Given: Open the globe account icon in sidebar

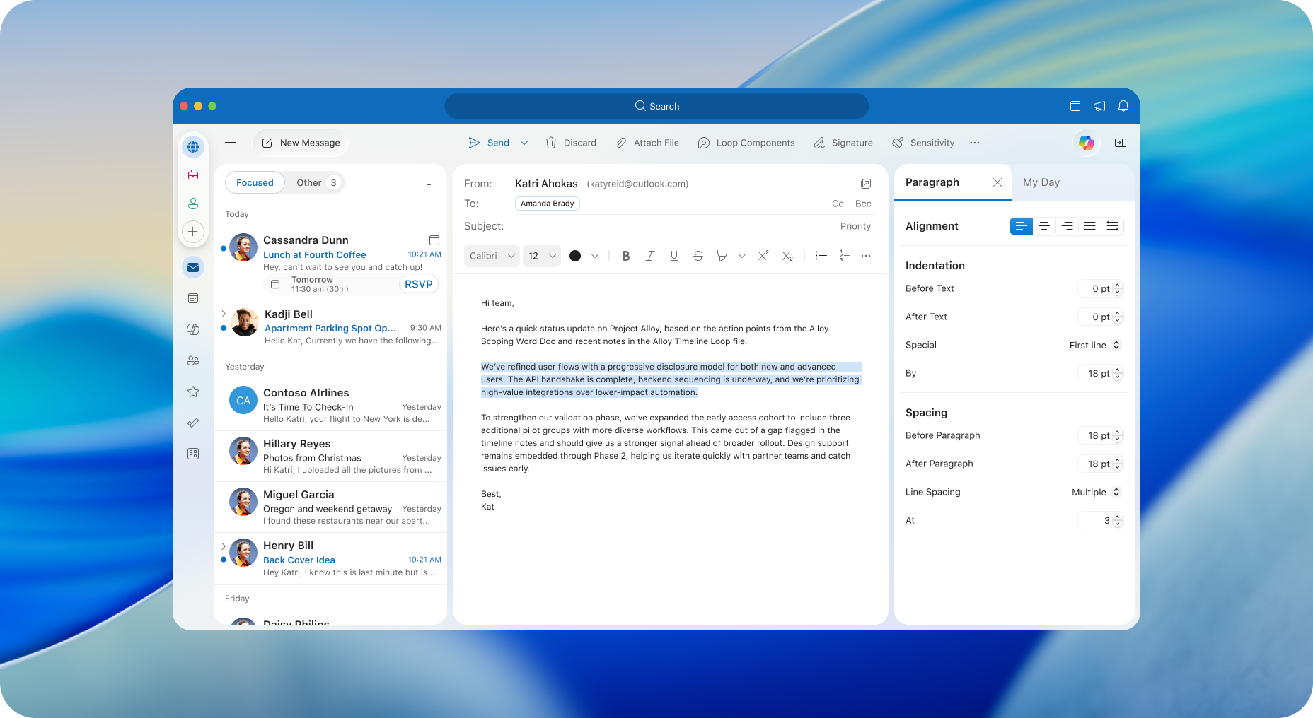Looking at the screenshot, I should tap(193, 147).
